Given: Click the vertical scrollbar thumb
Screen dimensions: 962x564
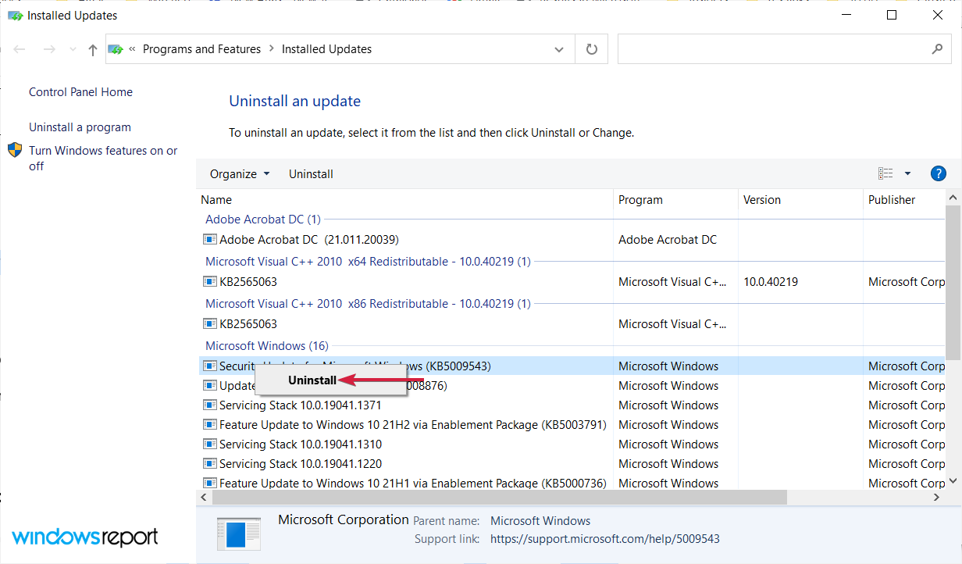Looking at the screenshot, I should click(953, 284).
